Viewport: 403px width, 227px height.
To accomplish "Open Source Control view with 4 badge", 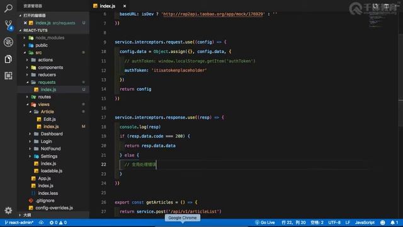I will 8,25.
